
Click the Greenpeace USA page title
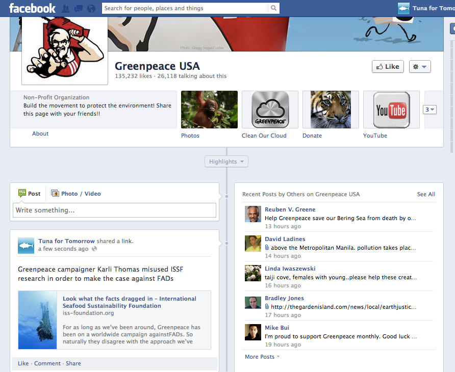coord(157,66)
